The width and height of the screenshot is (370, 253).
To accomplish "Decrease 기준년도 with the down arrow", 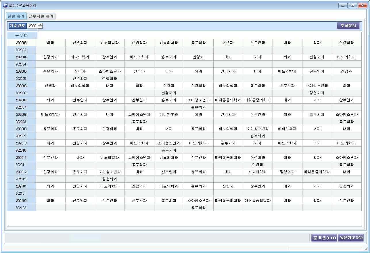I will pyautogui.click(x=40, y=27).
